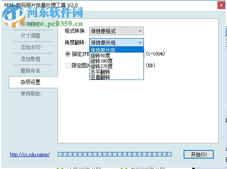
Task: Choose 保持原外观 in the dropdown list
Action: tap(117, 50)
